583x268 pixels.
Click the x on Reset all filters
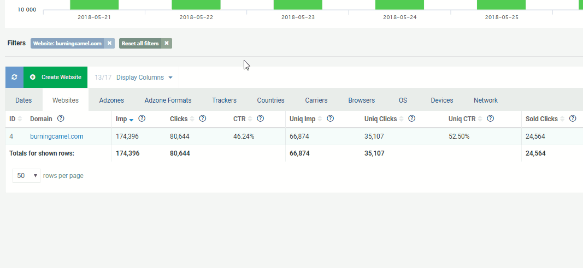(167, 44)
